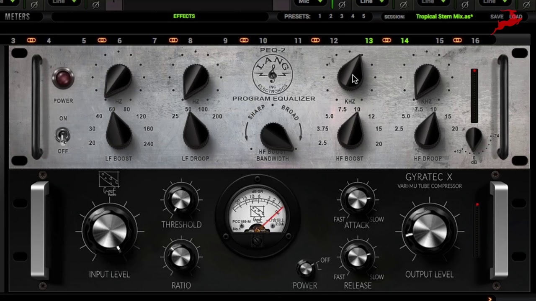
Task: Click the '200' LF Droop frequency label
Action: (x=217, y=117)
